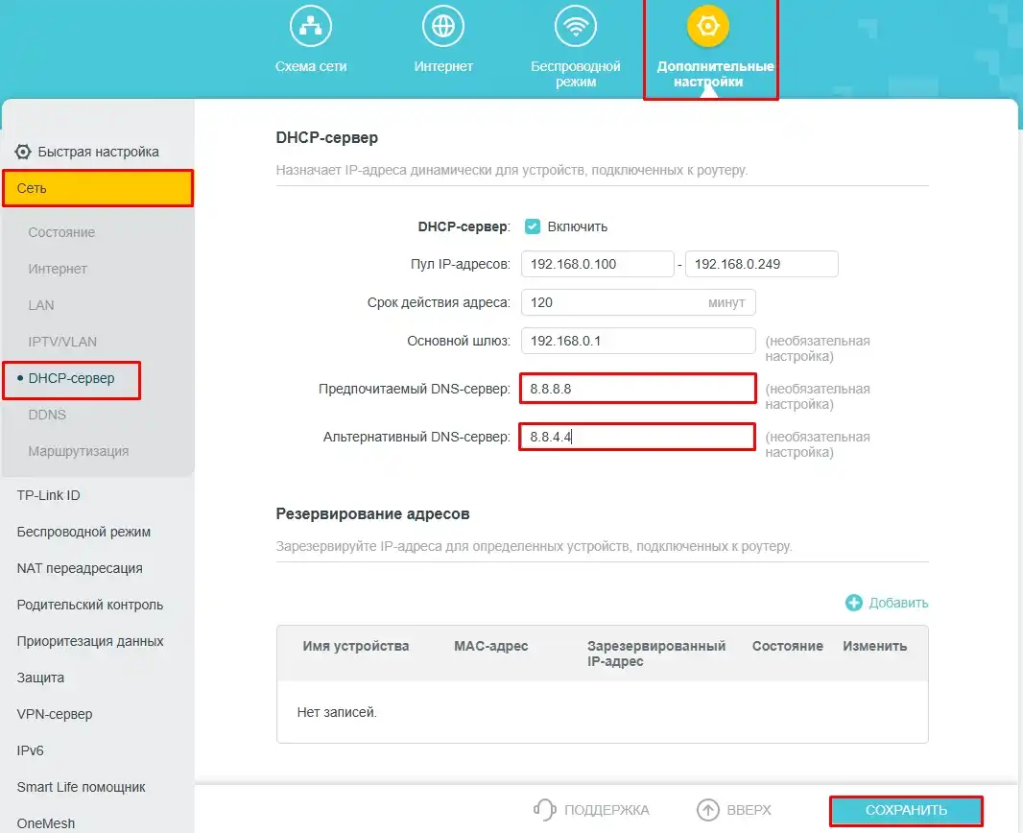The height and width of the screenshot is (833, 1023).
Task: Disable the DHCP-сервер Включить checkbox
Action: click(x=531, y=226)
